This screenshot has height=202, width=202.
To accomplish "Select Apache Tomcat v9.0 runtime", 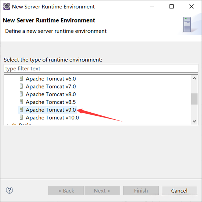I will point(51,110).
